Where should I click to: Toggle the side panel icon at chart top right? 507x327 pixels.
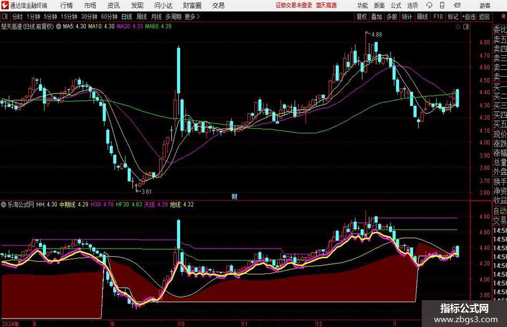coord(466,27)
